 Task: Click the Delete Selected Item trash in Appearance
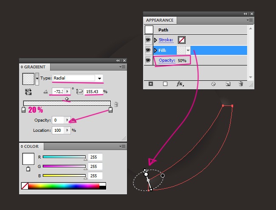coord(241,84)
